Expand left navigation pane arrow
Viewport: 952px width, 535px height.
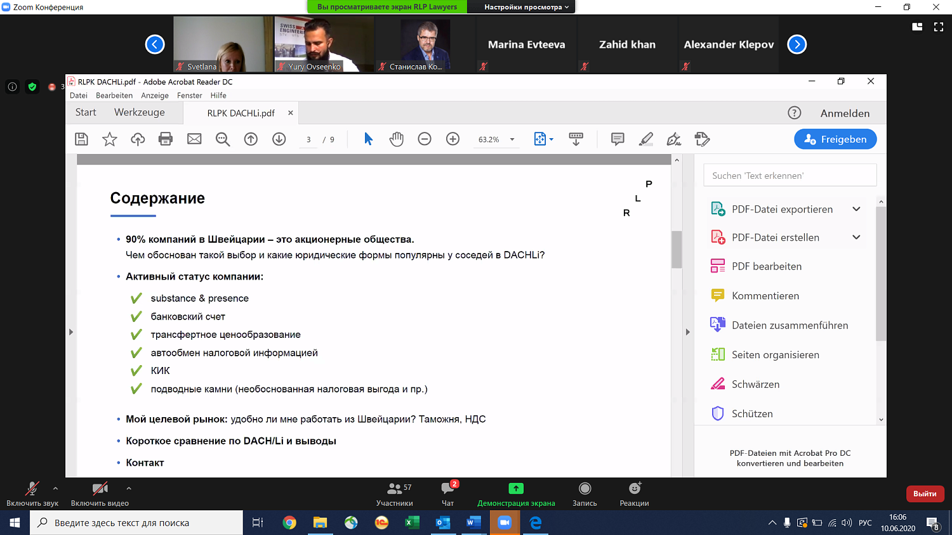tap(71, 332)
